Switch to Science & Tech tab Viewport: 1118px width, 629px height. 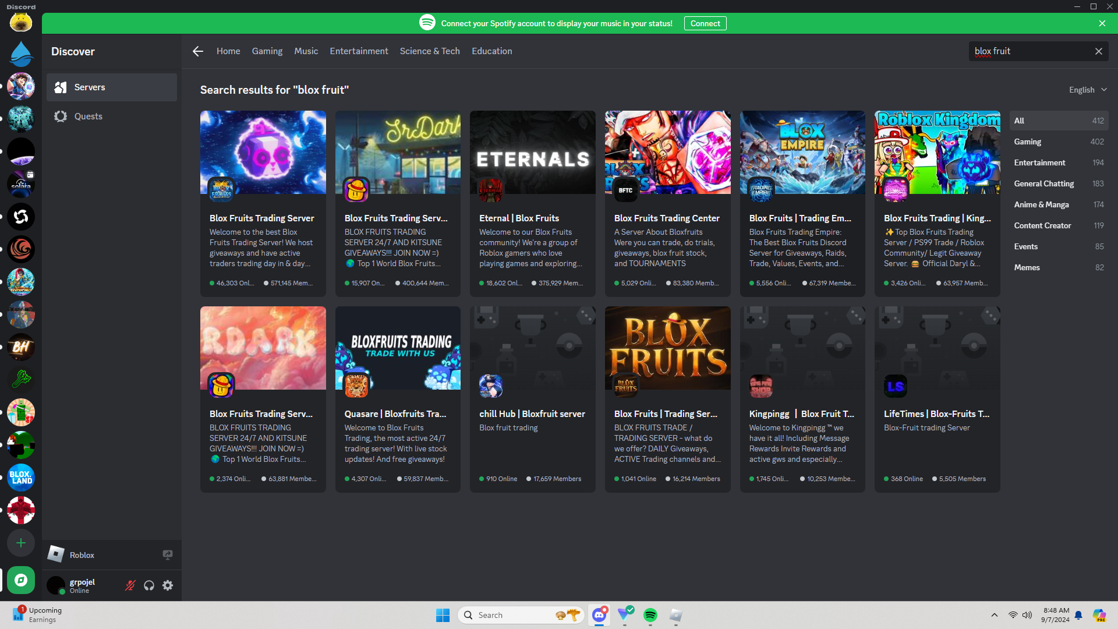[x=429, y=51]
